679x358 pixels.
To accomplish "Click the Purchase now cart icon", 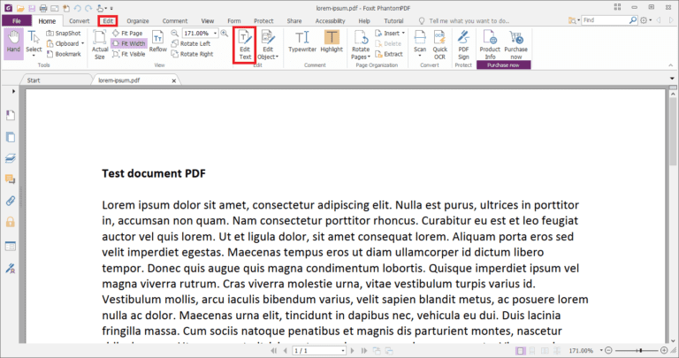I will pyautogui.click(x=515, y=38).
